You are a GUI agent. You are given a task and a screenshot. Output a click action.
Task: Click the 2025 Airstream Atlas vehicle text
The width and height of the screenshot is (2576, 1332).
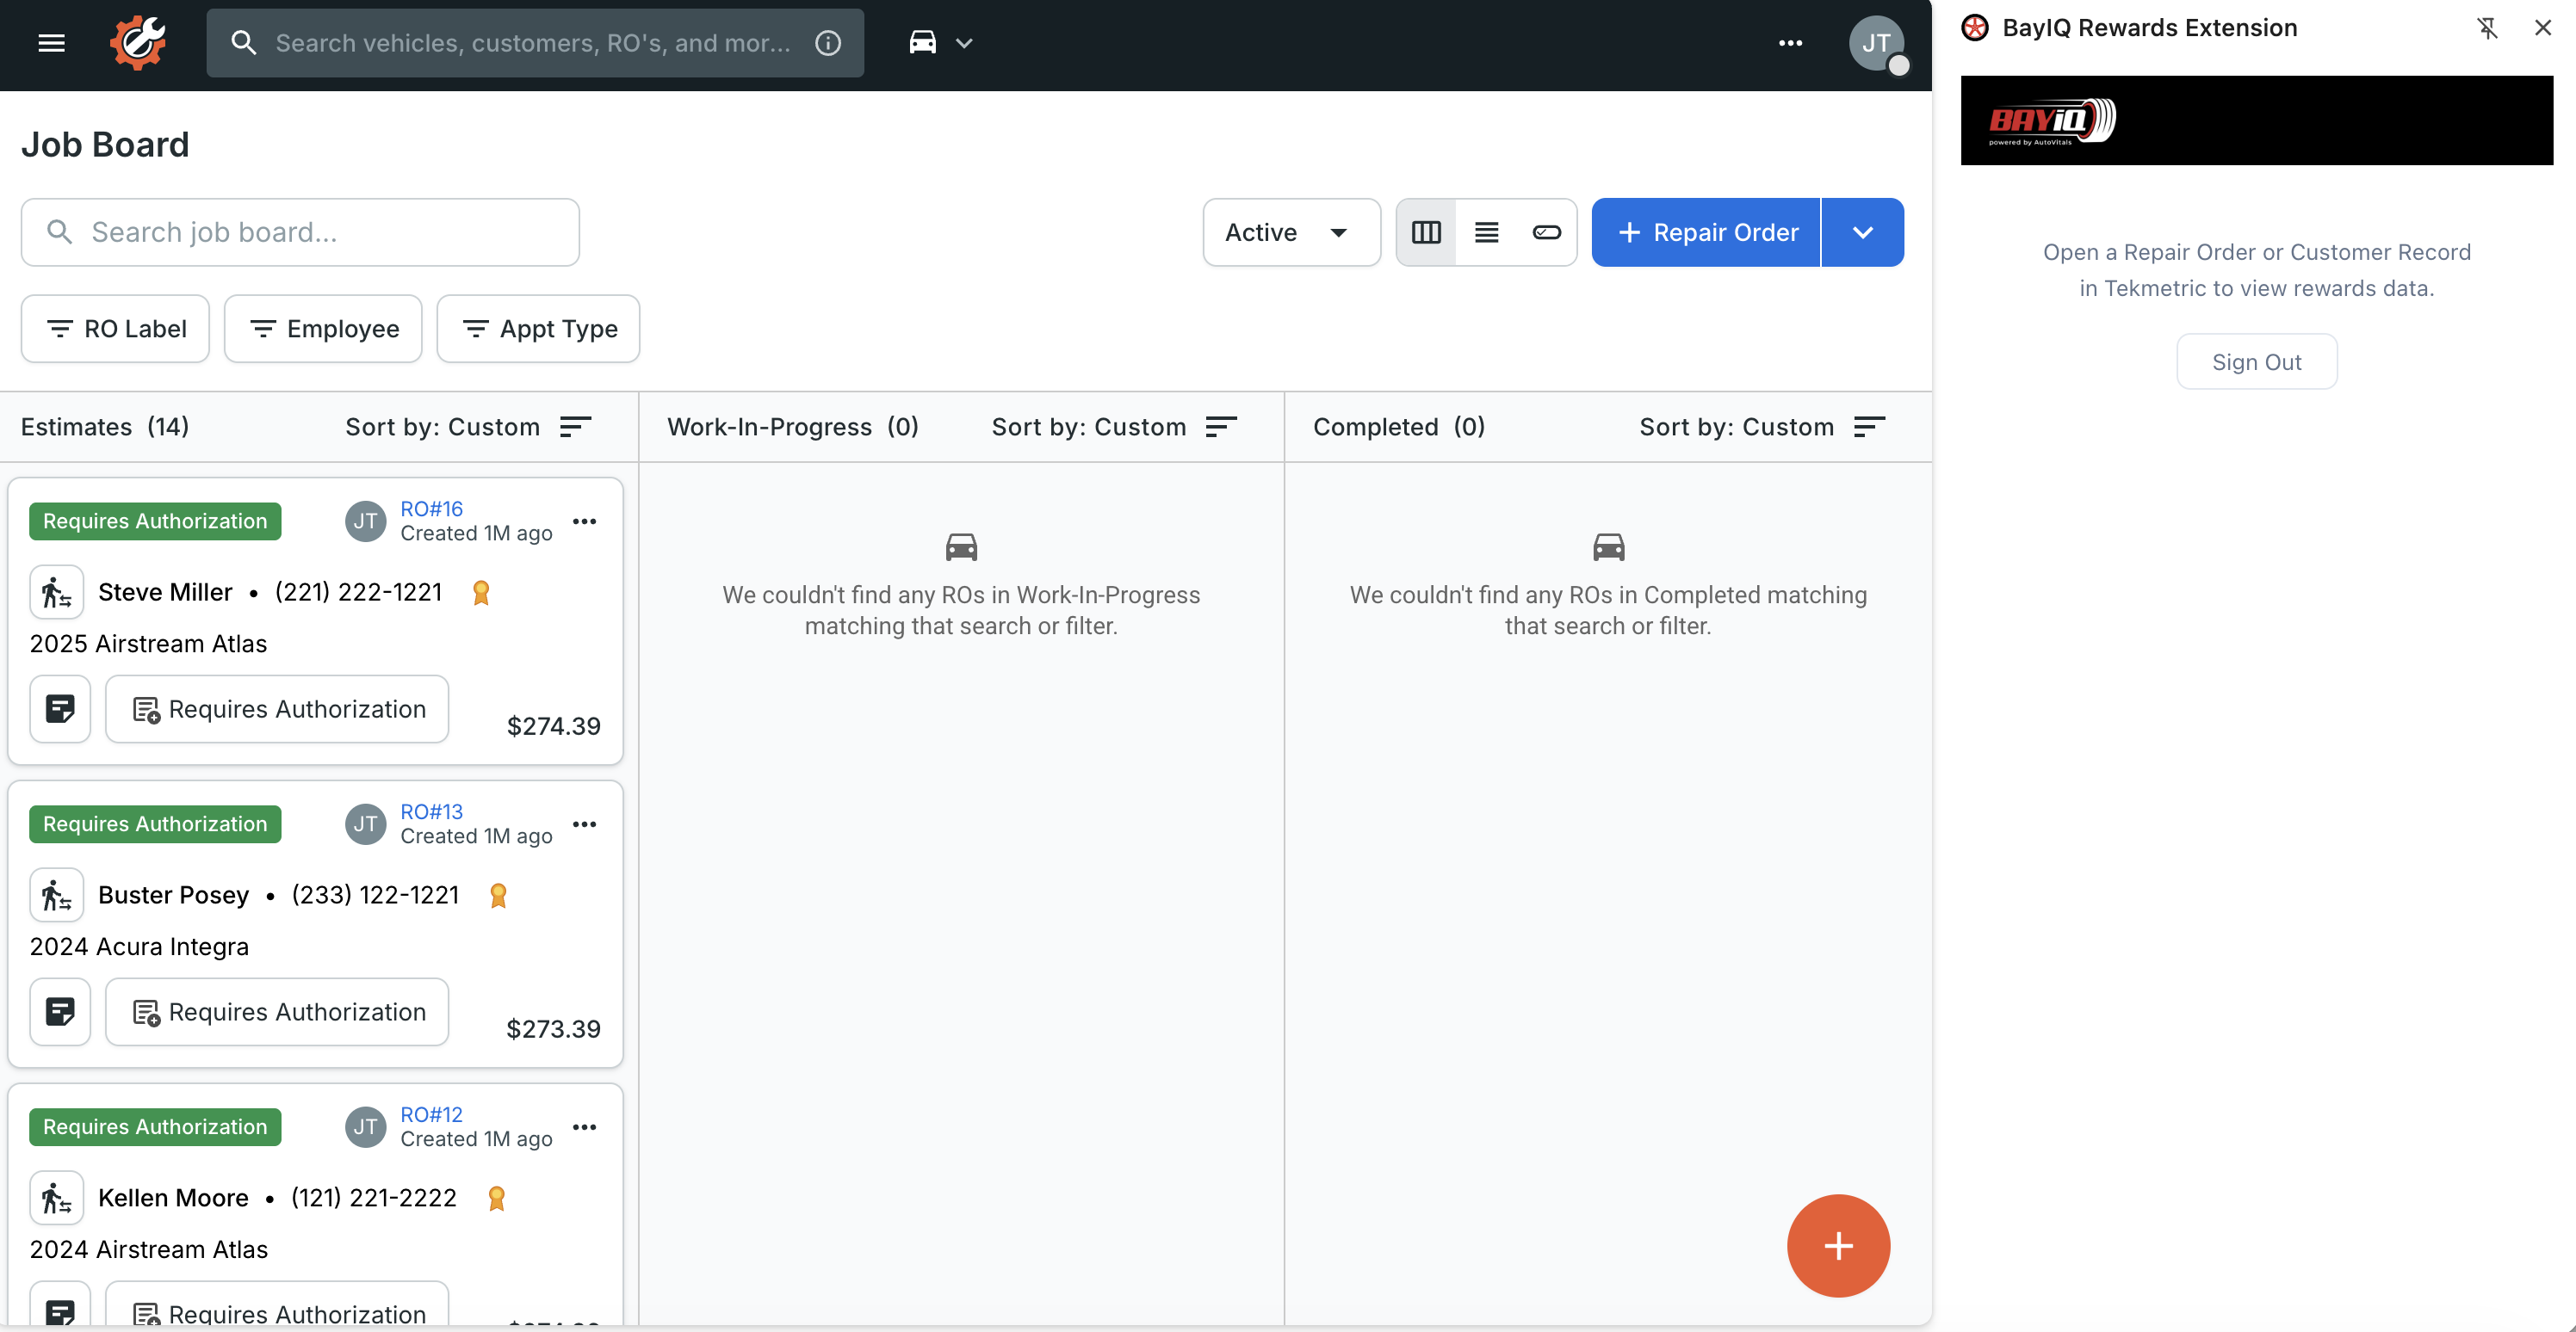[148, 644]
